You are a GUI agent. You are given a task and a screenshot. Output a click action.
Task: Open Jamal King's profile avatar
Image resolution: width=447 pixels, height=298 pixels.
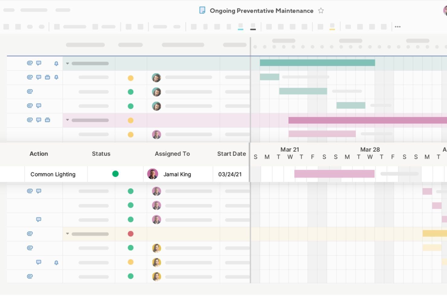153,174
